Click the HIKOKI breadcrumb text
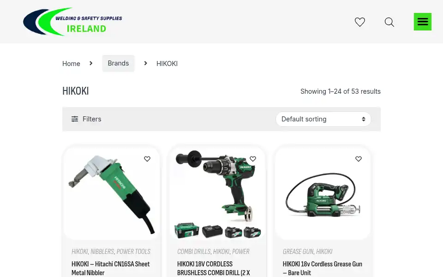Image resolution: width=443 pixels, height=277 pixels. point(167,64)
